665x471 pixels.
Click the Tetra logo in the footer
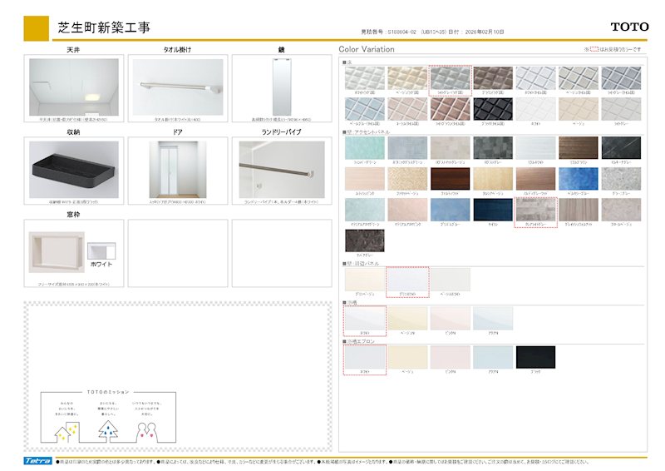coord(37,461)
